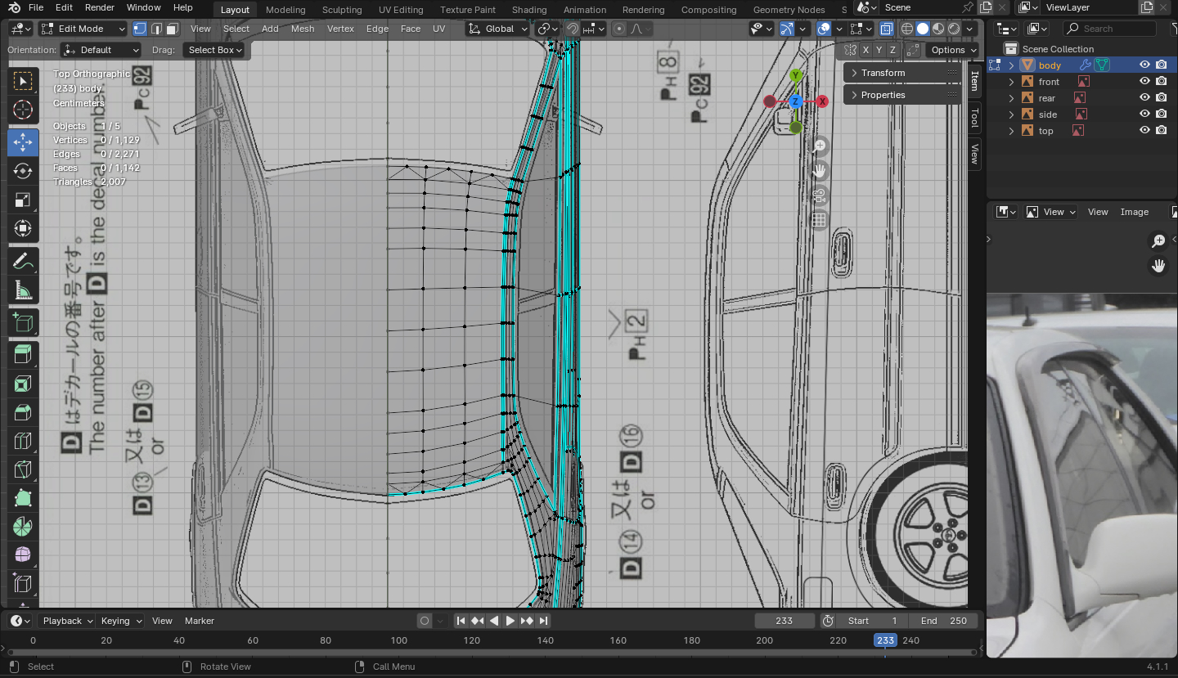The image size is (1178, 678).
Task: Toggle visibility of the side object
Action: pos(1144,114)
